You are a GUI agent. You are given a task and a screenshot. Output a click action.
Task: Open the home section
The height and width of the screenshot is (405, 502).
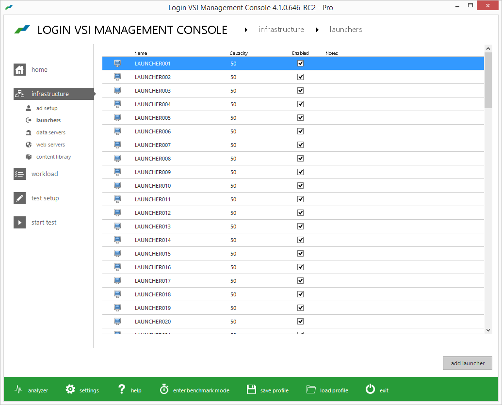point(39,69)
